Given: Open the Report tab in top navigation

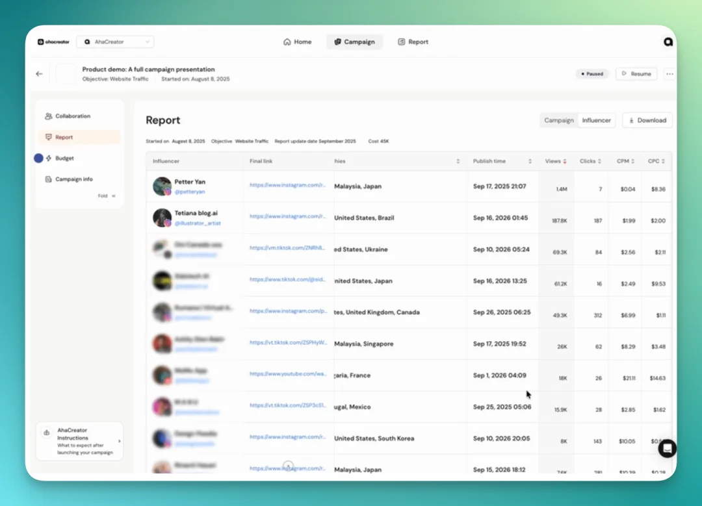Looking at the screenshot, I should tap(413, 42).
